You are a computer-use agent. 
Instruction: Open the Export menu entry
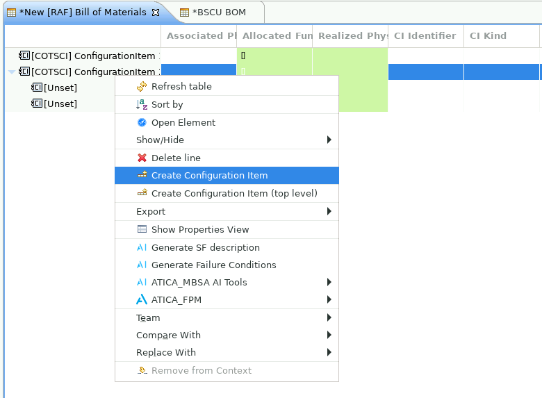pos(227,211)
